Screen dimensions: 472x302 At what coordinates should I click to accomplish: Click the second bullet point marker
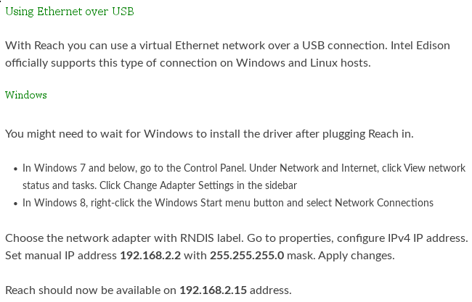16,204
